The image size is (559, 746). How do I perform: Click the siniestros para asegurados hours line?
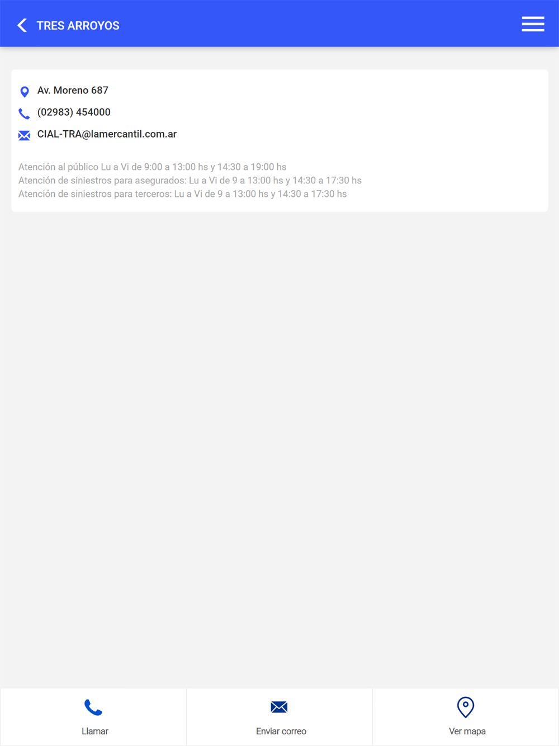tap(190, 180)
